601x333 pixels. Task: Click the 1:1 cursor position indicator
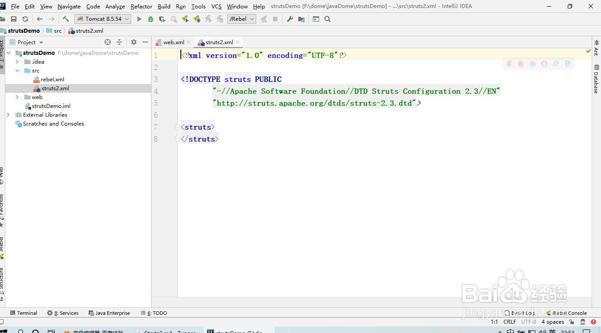click(494, 322)
